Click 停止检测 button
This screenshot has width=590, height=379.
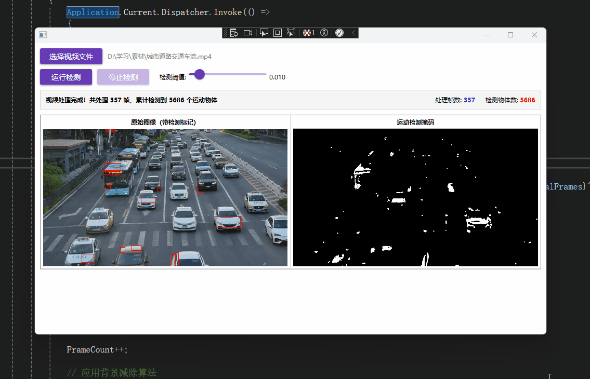[123, 77]
